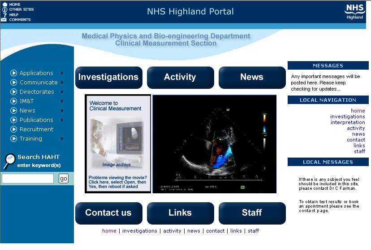Open the Directorates sidebar menu item

click(x=37, y=92)
